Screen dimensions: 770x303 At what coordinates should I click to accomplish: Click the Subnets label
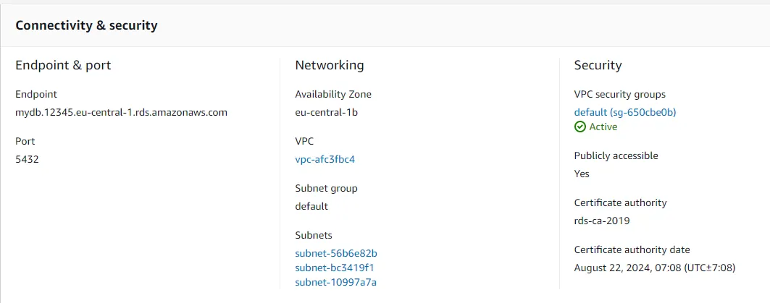[314, 235]
